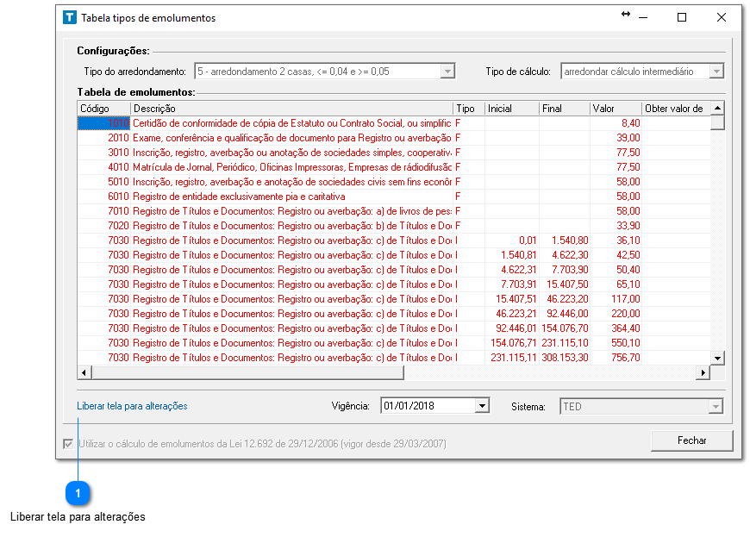Click the Final column header
Screen dimensions: 750x537
pos(565,109)
